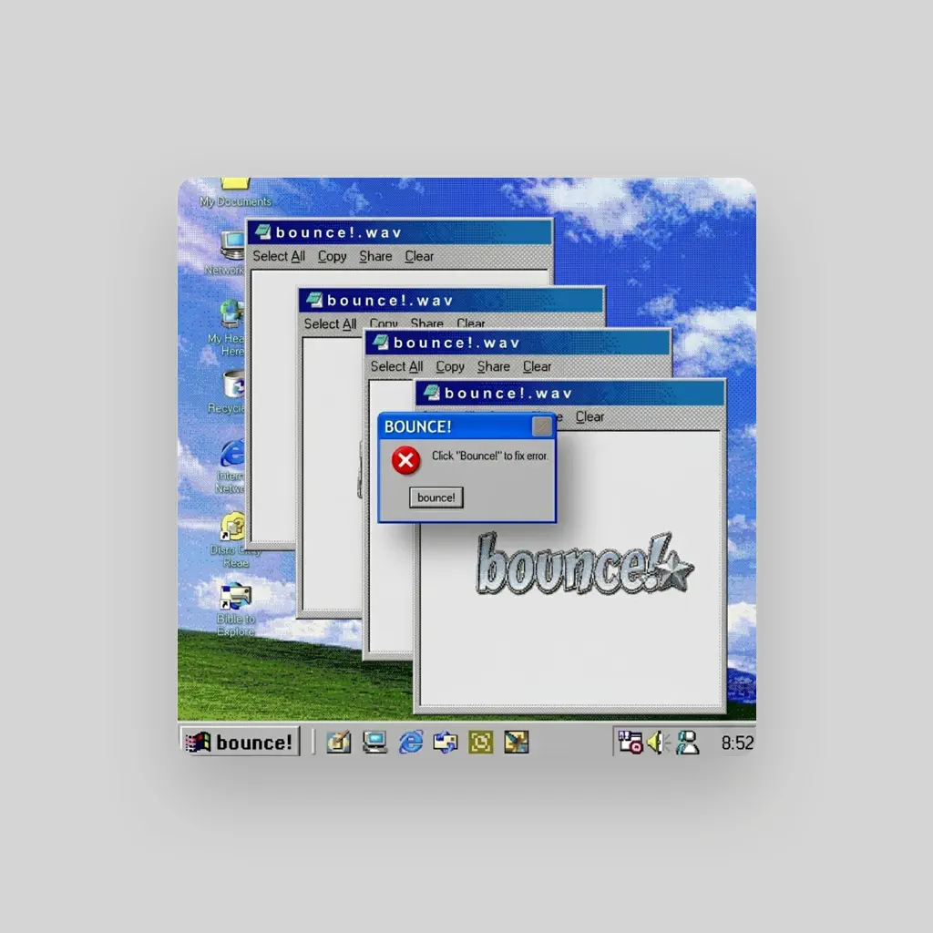The width and height of the screenshot is (933, 933).
Task: Click the dark picture quick launch icon beside the olive icon
Action: (516, 742)
